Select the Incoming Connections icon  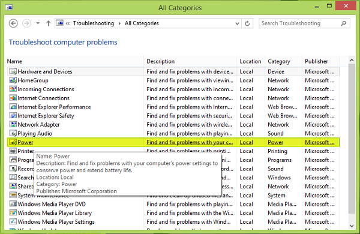[x=13, y=89]
